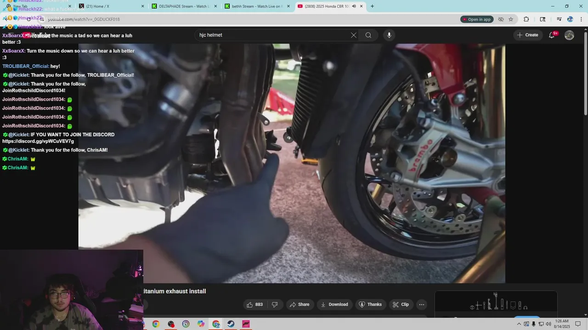Open YouTube notifications bell
The width and height of the screenshot is (588, 330).
click(x=552, y=35)
